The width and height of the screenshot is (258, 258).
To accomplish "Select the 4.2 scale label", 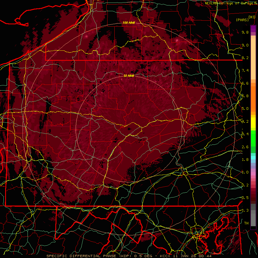I will (245, 122).
